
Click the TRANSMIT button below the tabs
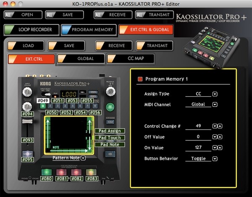point(155,46)
